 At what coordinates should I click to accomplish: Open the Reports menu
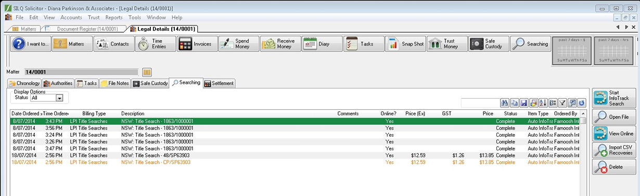pyautogui.click(x=114, y=18)
